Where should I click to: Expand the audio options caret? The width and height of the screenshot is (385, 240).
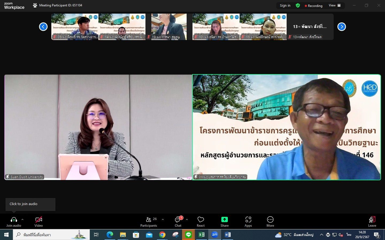pos(22,219)
